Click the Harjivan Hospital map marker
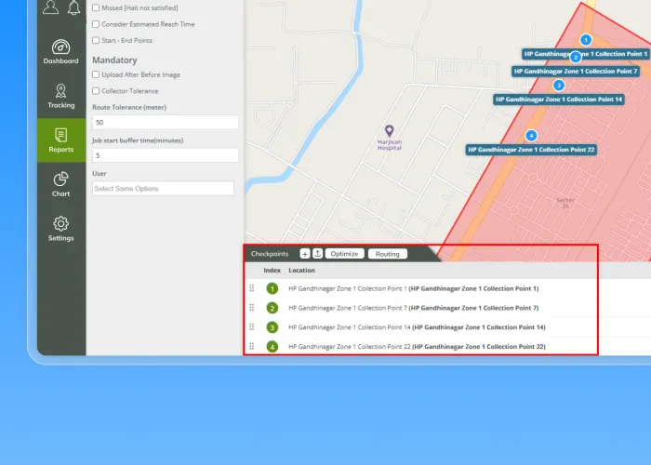 390,131
